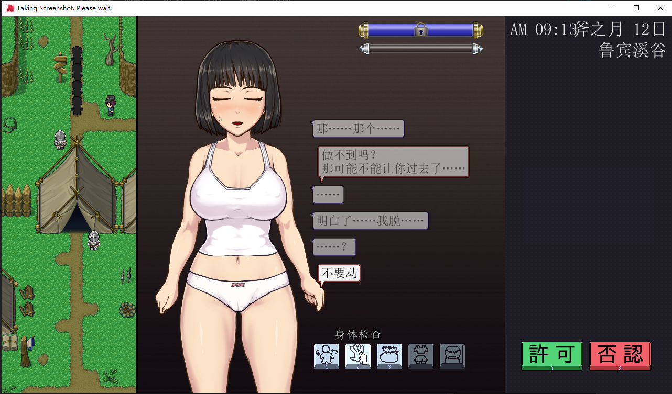Click the hat-wearing character on the path
Image resolution: width=672 pixels, height=394 pixels.
[x=110, y=105]
